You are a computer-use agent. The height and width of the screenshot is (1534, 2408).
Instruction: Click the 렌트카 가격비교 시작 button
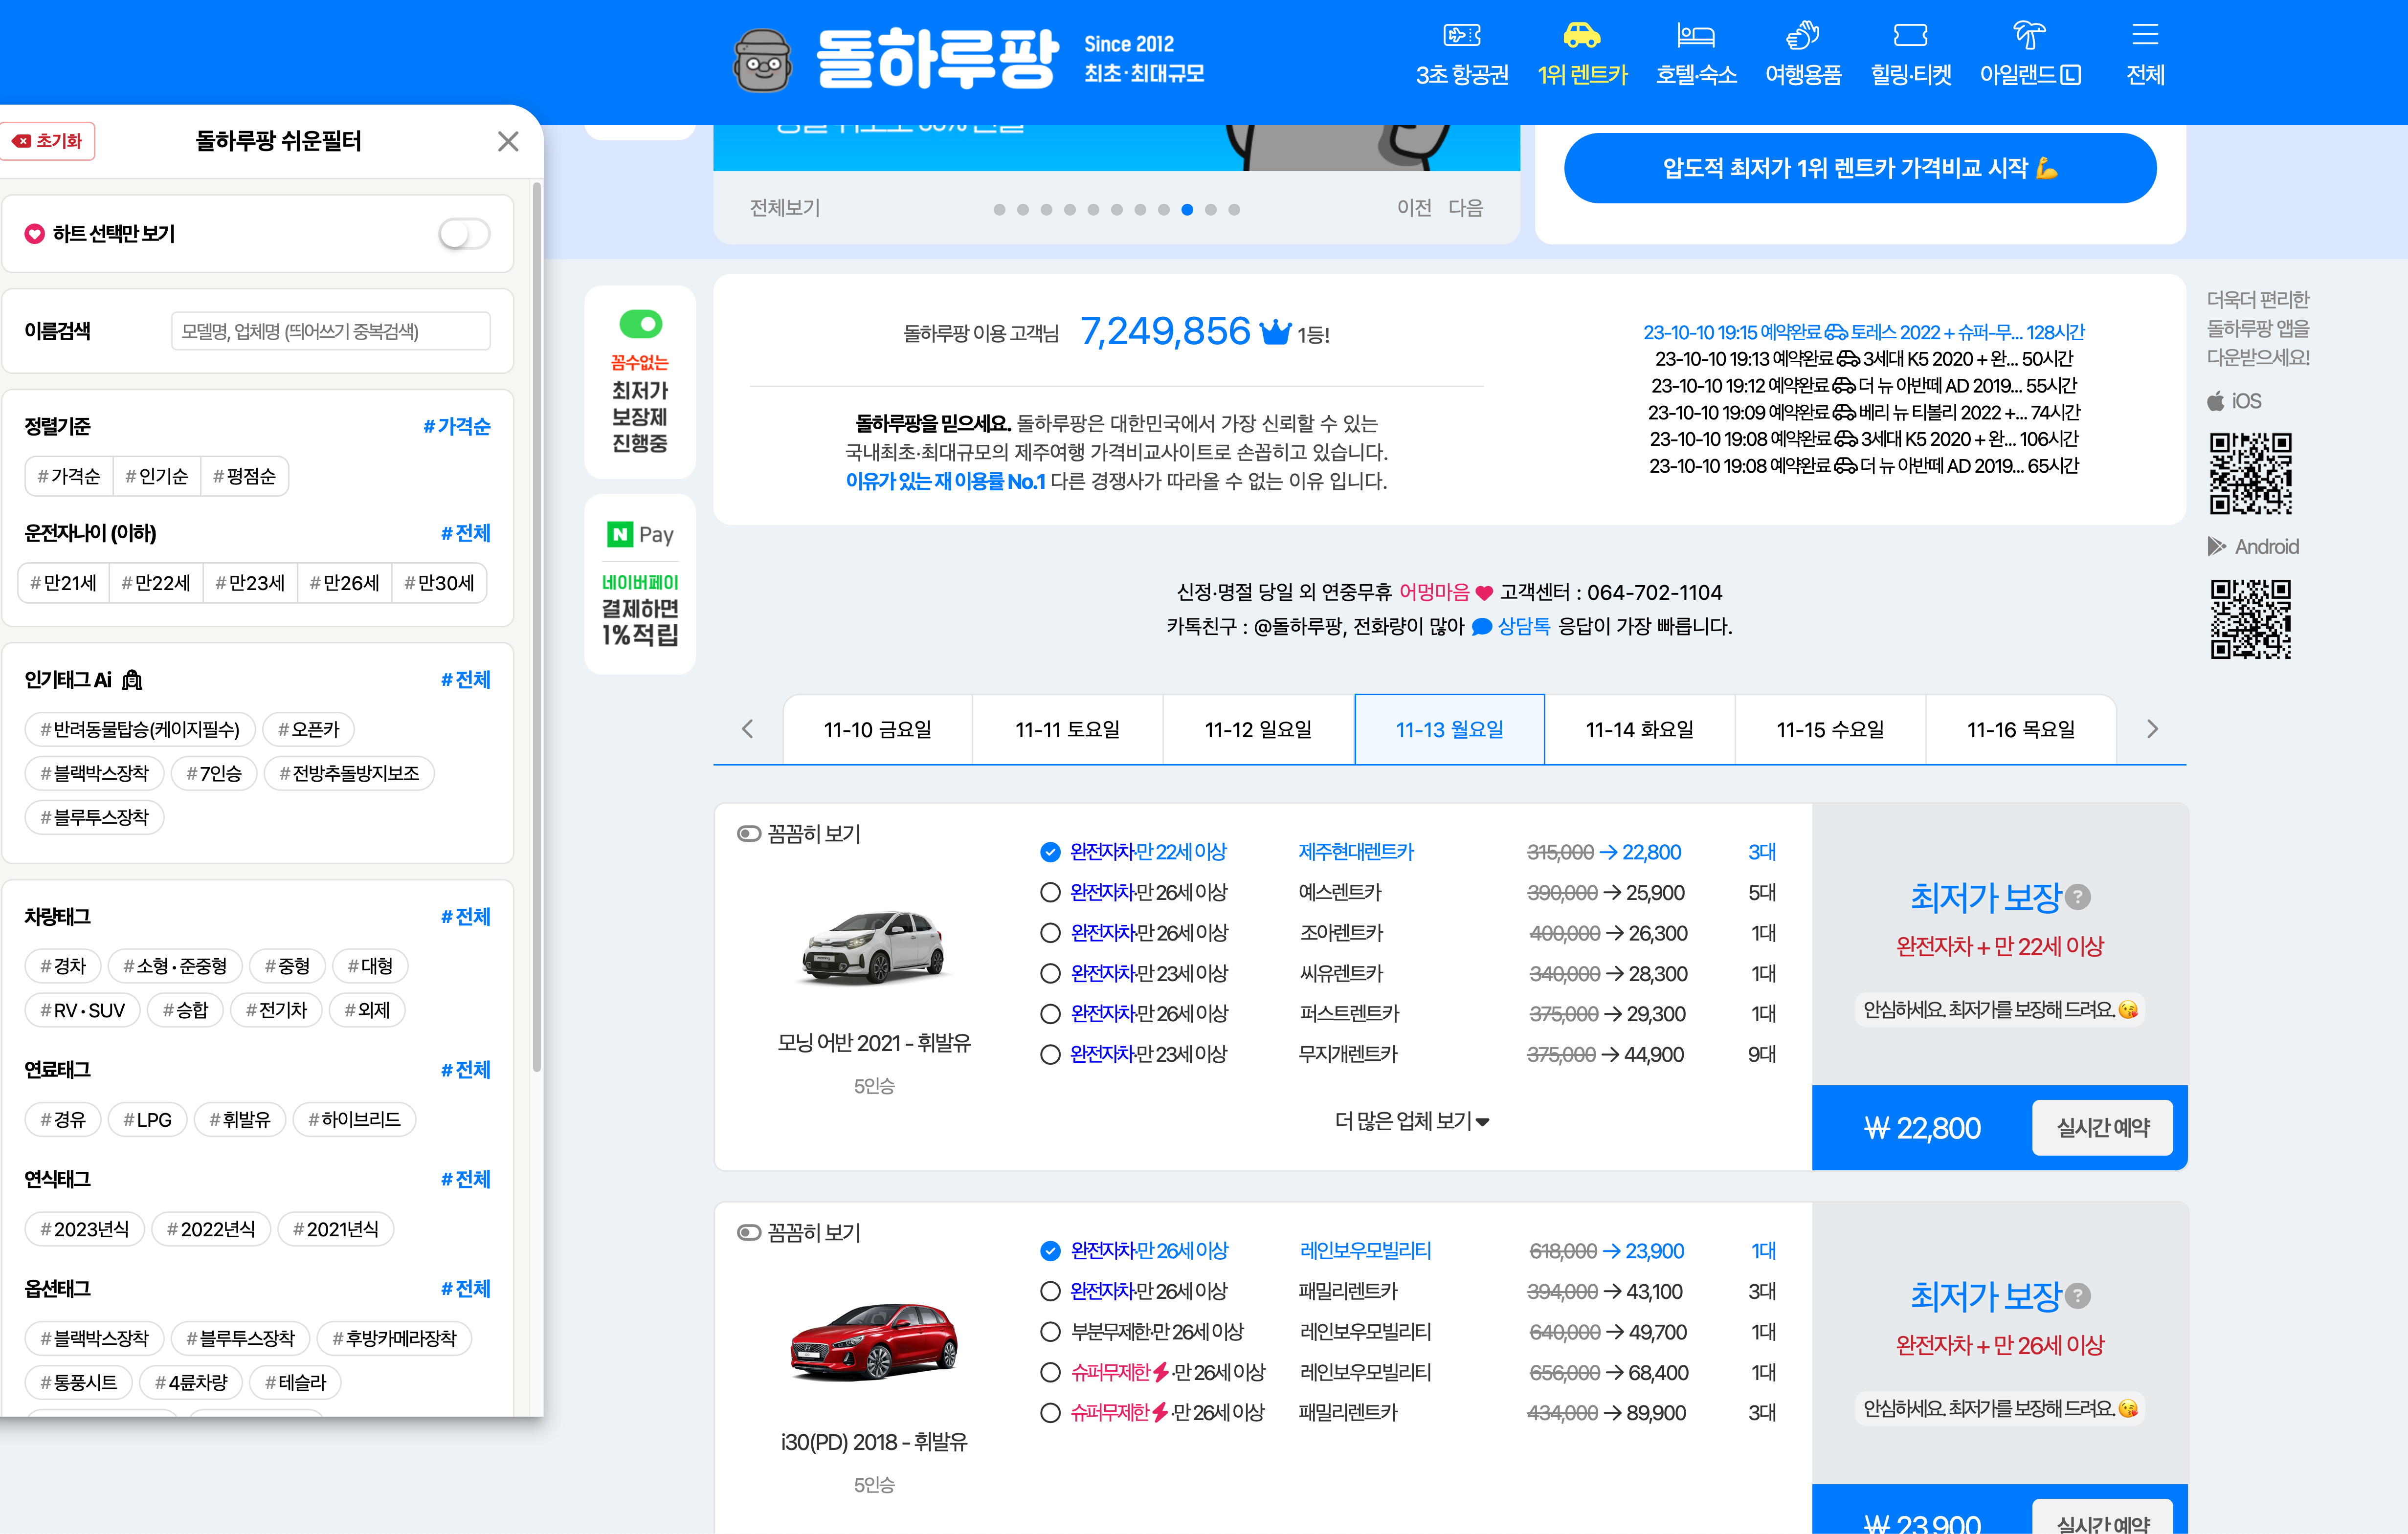[1860, 168]
